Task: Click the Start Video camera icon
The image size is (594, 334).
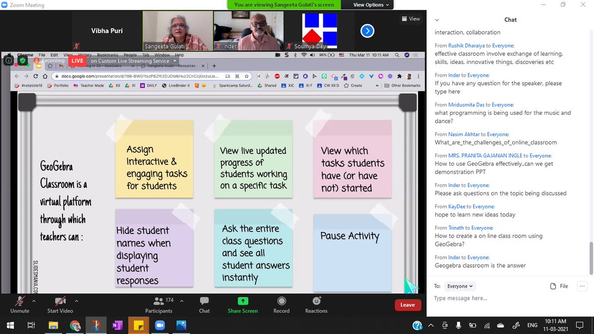Action: pyautogui.click(x=60, y=301)
